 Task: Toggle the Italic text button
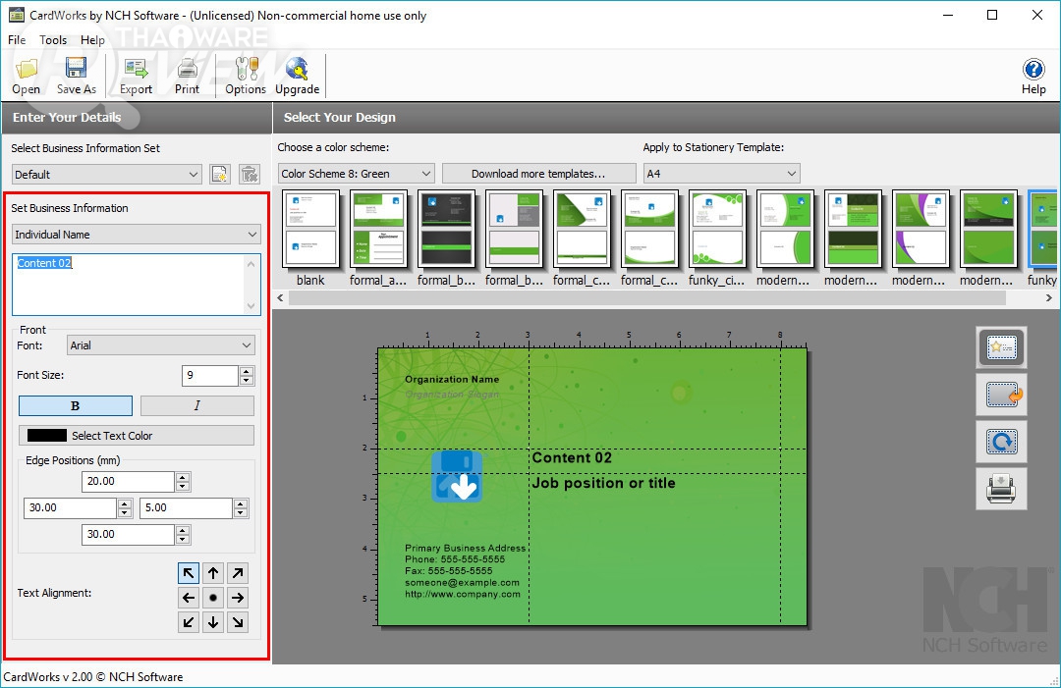click(196, 406)
